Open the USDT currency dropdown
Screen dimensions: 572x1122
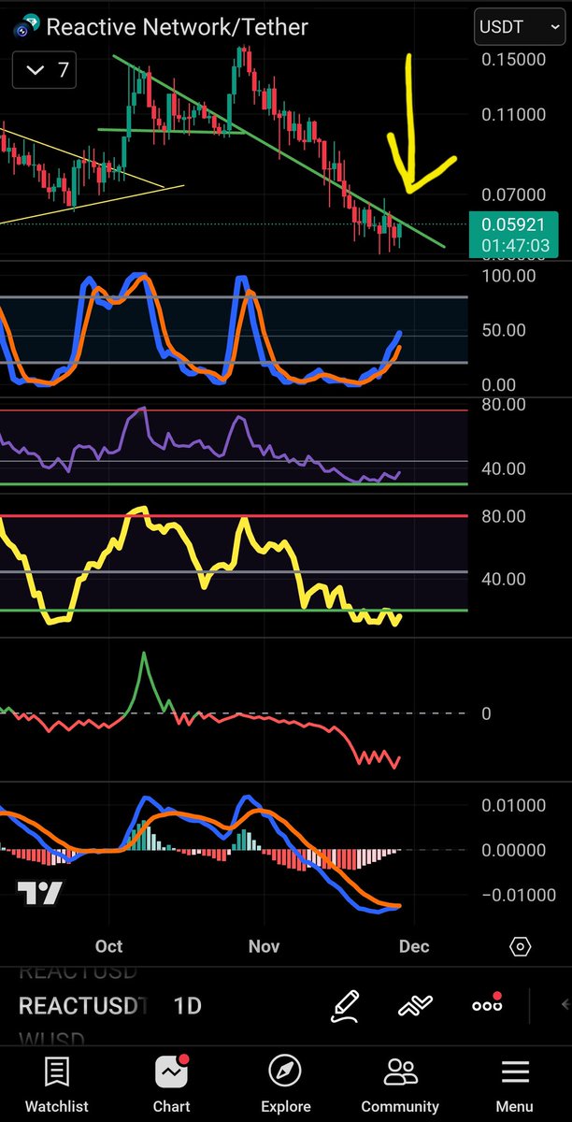point(519,26)
